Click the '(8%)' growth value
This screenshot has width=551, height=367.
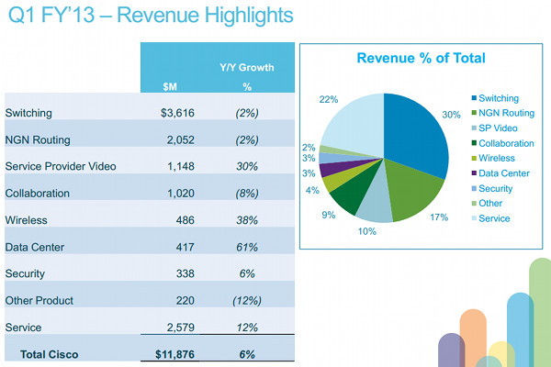click(247, 194)
